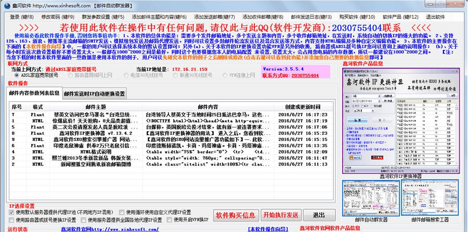Open the 鑫河软件IP更换神器 product screenshot
The height and width of the screenshot is (232, 468).
(401, 121)
